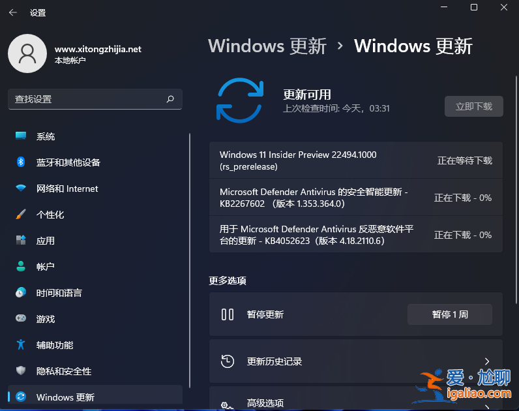Click the 应用 apps icon
Viewport: 519px width, 411px height.
point(21,240)
